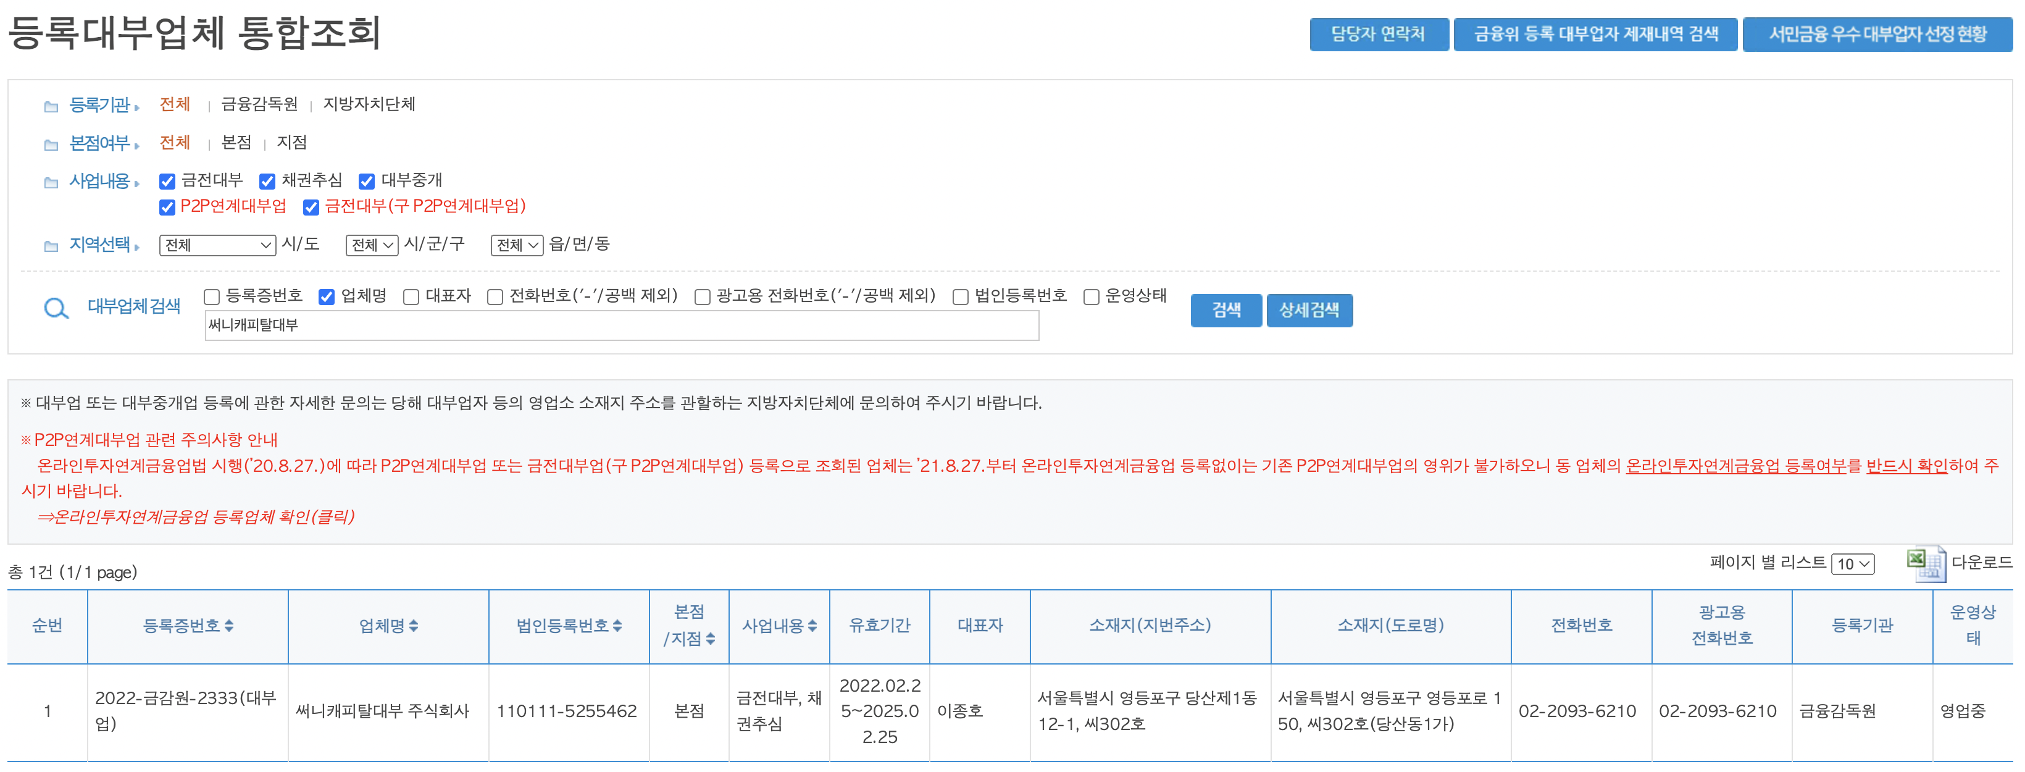
Task: Click the sort arrows on 등록증번호 column
Action: tap(230, 626)
